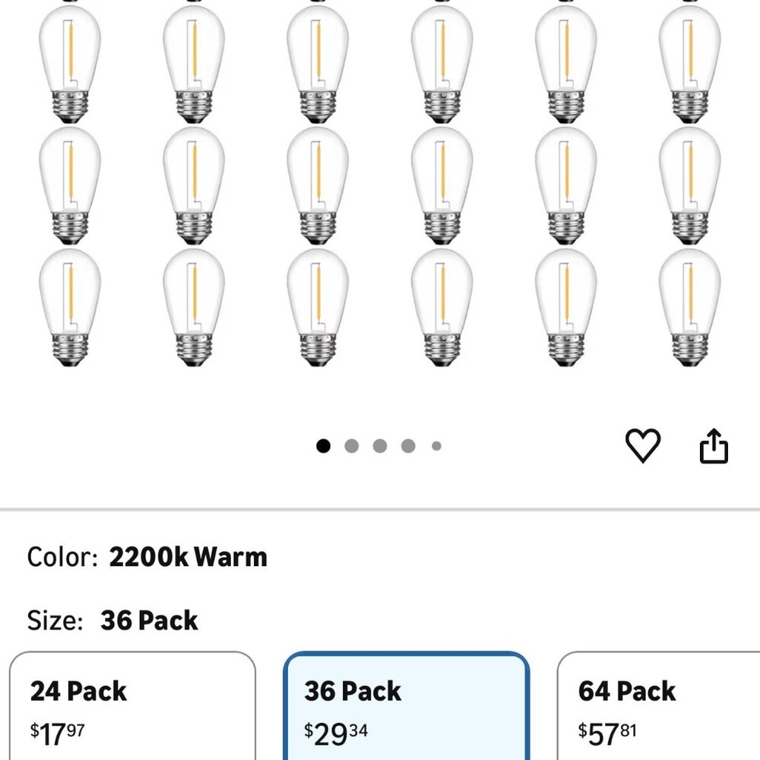Select the second carousel dot
The image size is (760, 760).
pos(352,445)
